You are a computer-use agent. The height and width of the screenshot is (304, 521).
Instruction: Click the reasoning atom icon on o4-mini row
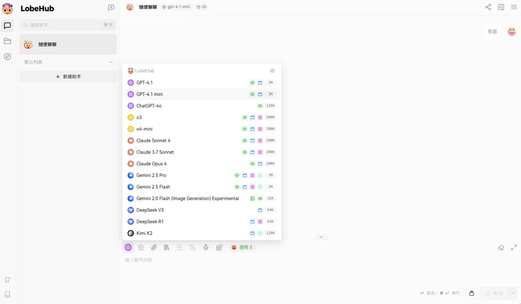tap(260, 129)
